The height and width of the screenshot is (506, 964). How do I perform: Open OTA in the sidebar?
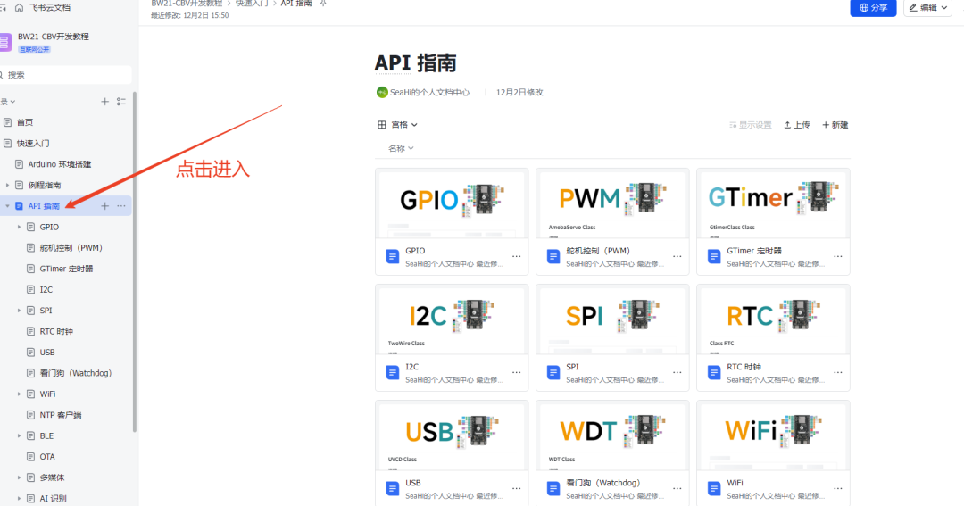coord(47,457)
